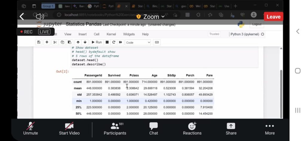Cut selected cell with scissors icon
Screen dimensions: 306x141
[x=55, y=42]
